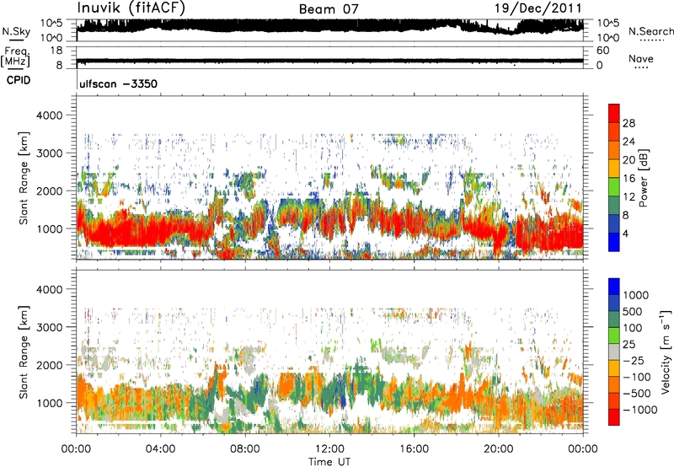
Task: Click the 'CPID' row label
Action: point(19,80)
